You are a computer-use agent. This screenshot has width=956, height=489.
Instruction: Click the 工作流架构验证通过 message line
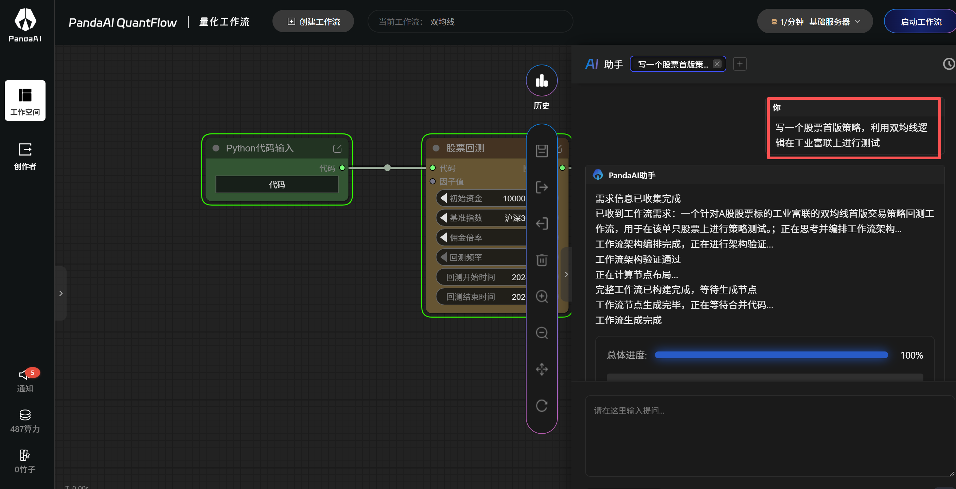[638, 259]
